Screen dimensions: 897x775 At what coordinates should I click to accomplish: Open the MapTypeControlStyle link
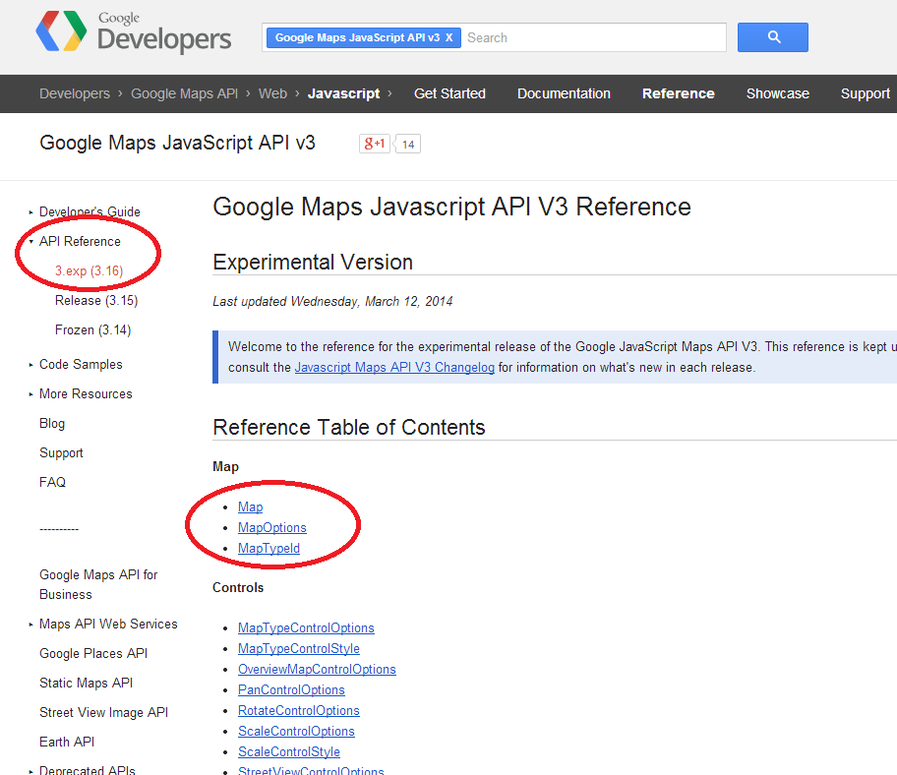[299, 648]
